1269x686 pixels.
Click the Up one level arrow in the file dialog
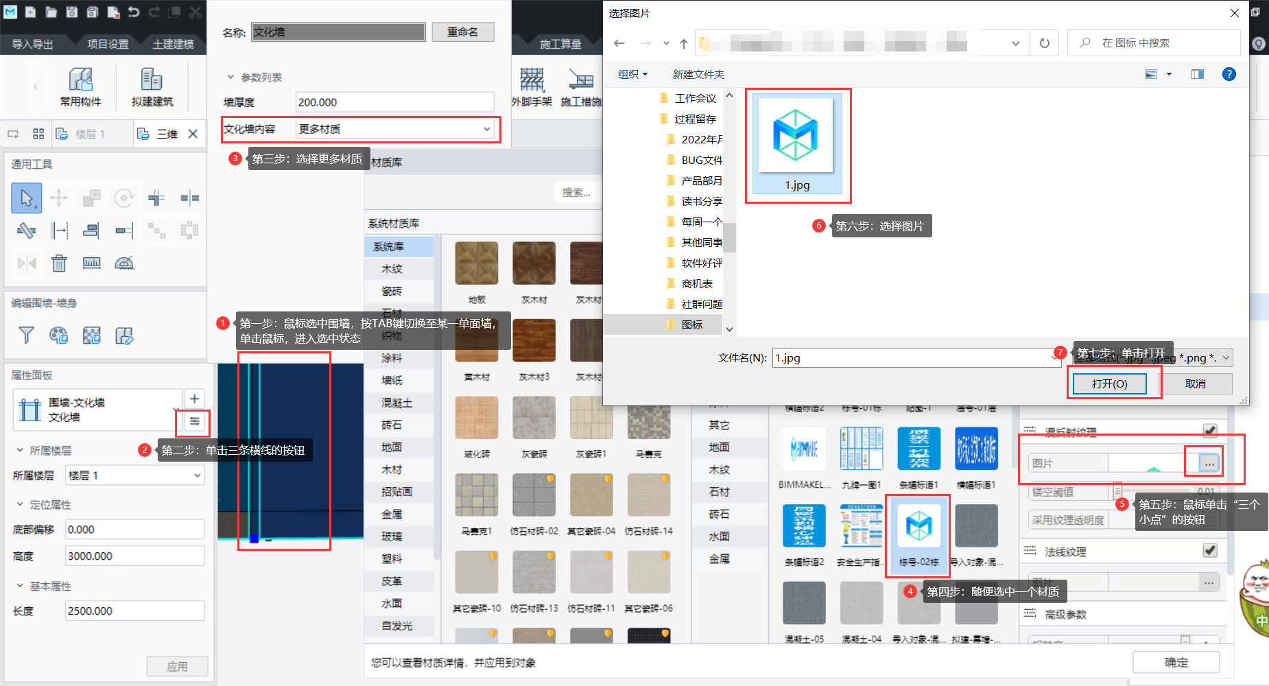[x=683, y=43]
